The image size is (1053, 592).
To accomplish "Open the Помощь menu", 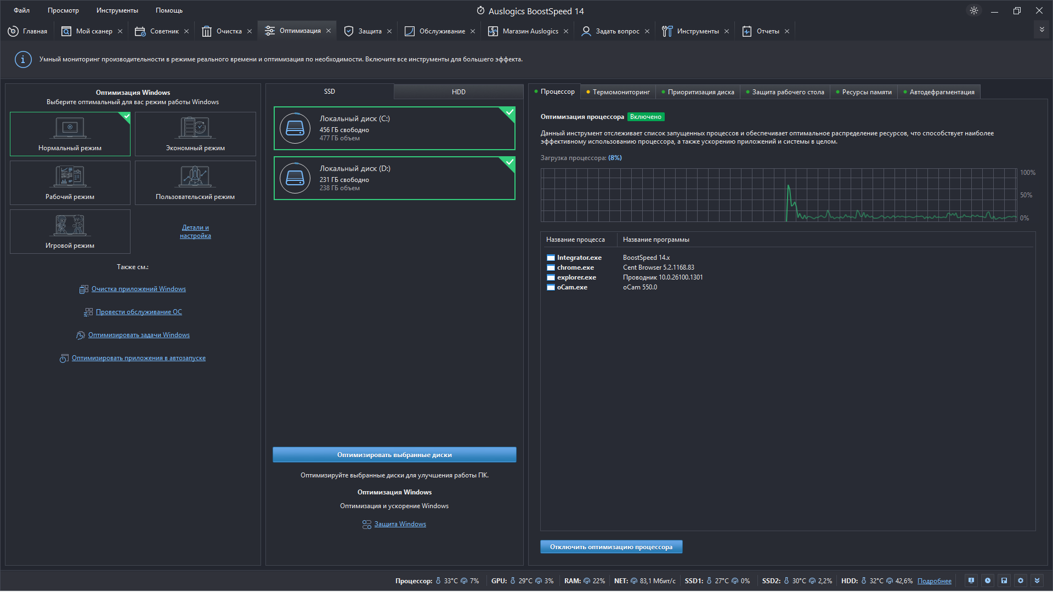I will click(x=169, y=10).
